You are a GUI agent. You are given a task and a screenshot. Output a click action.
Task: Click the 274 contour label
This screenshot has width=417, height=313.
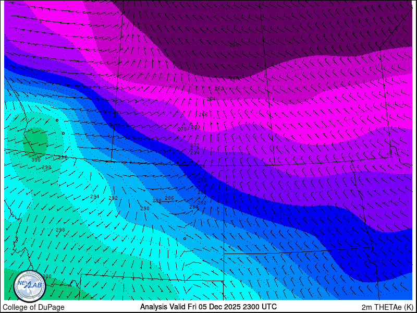pyautogui.click(x=195, y=153)
